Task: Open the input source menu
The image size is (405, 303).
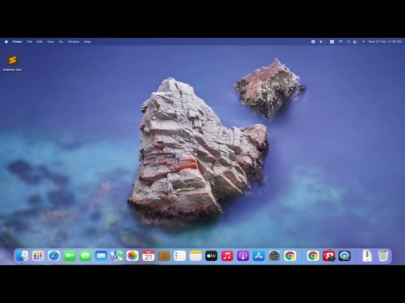Action: click(x=332, y=42)
